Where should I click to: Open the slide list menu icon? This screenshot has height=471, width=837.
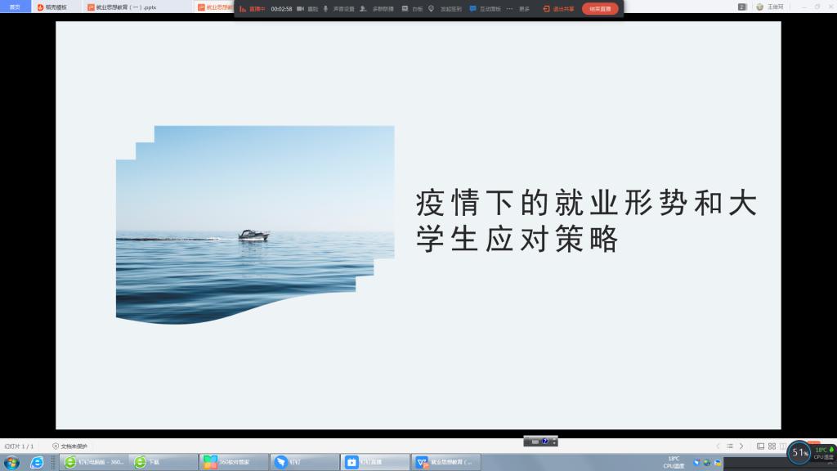click(730, 446)
